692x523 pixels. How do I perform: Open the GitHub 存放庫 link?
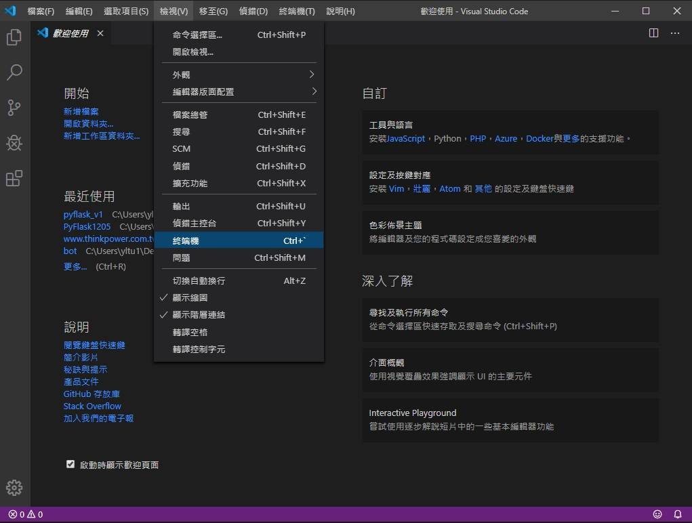point(91,394)
